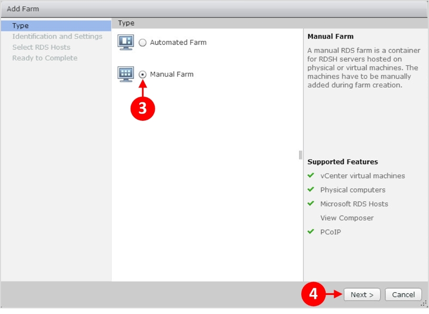Click the Microsoft RDS Hosts feature text
The width and height of the screenshot is (429, 314).
coord(354,204)
